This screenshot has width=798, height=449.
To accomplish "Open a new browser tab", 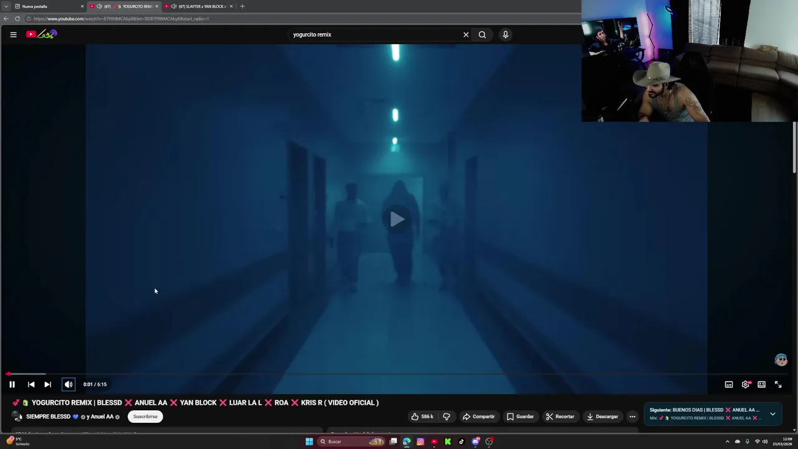I will click(x=243, y=6).
